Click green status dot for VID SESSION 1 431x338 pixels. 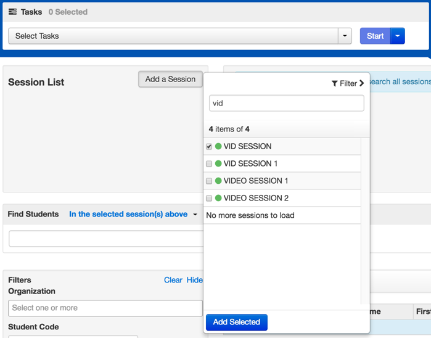coord(218,163)
